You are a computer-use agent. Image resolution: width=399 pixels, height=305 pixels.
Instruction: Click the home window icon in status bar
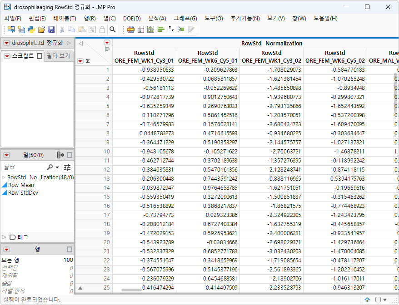pyautogui.click(x=367, y=300)
